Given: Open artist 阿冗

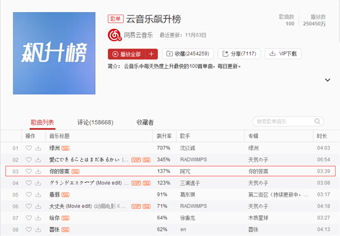Looking at the screenshot, I should tap(185, 172).
